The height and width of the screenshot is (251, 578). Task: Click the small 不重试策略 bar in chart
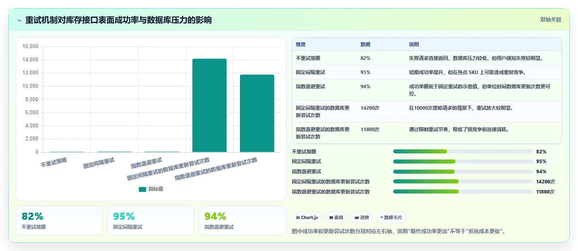point(66,152)
